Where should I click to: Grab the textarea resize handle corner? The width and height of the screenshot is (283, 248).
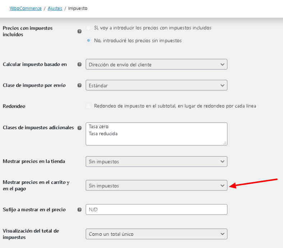[225, 143]
